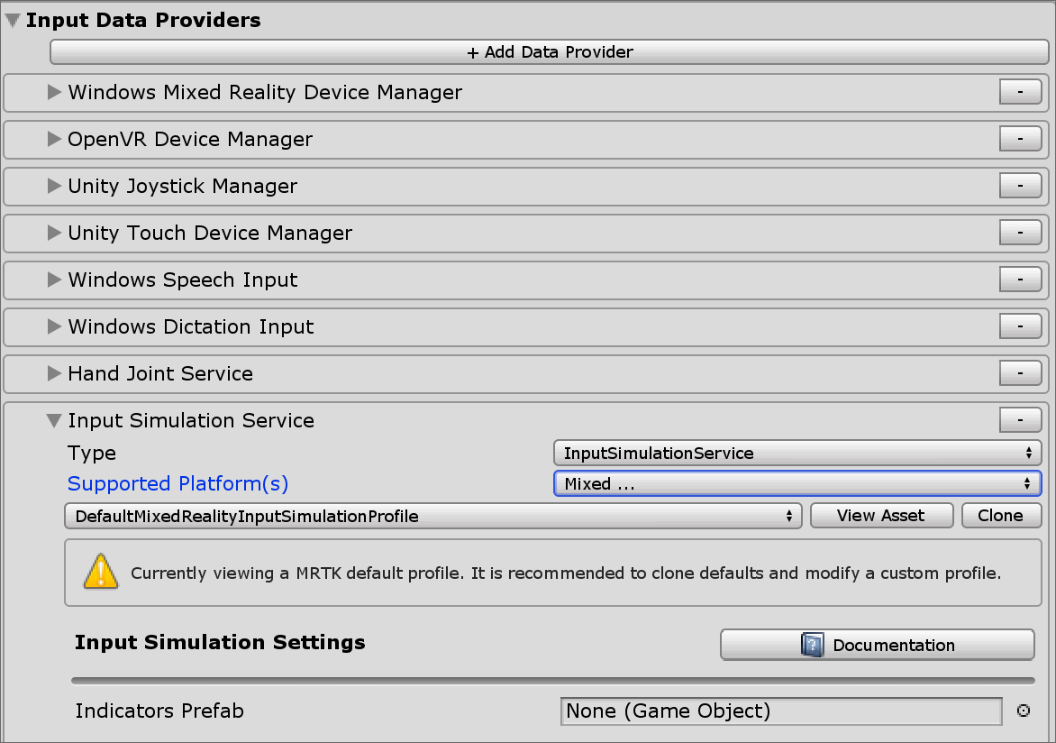The width and height of the screenshot is (1056, 743).
Task: Open the Supported Platform(s) dropdown
Action: click(x=797, y=483)
